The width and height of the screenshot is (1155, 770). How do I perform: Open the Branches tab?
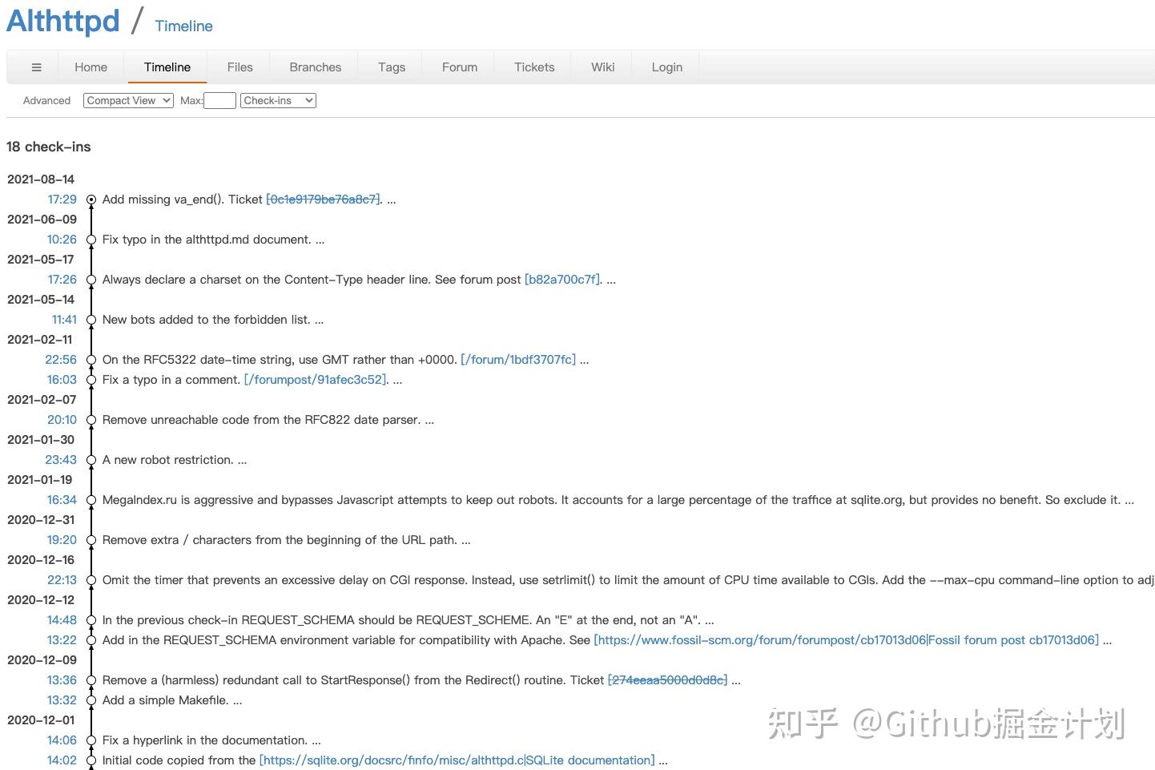315,67
